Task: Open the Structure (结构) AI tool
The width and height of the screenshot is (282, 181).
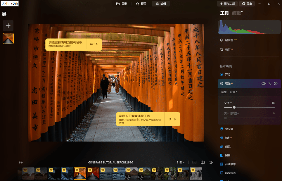Action: (x=228, y=138)
